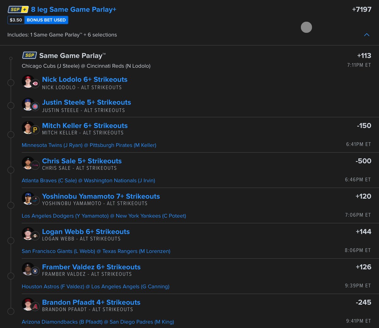
Task: Click the Nick Lodolo leg status circle
Action: (11, 83)
